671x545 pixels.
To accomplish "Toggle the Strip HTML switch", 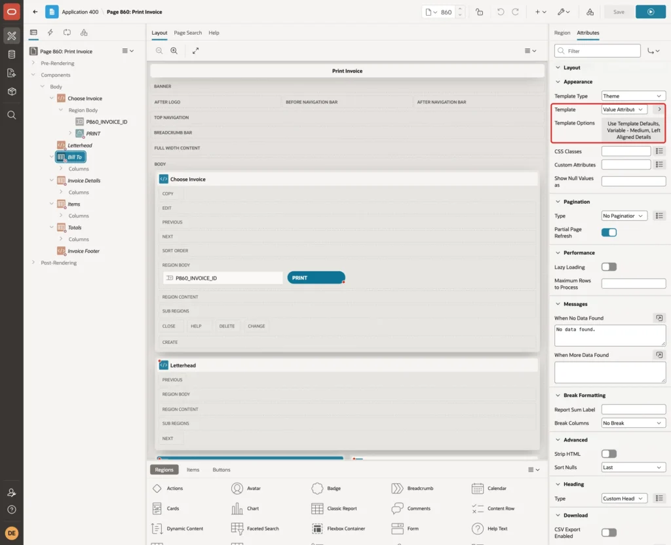I will [x=609, y=453].
